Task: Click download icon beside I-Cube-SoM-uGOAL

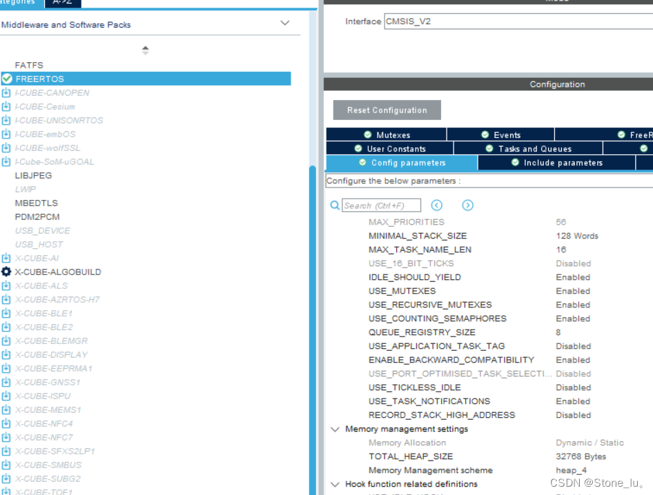Action: [6, 161]
